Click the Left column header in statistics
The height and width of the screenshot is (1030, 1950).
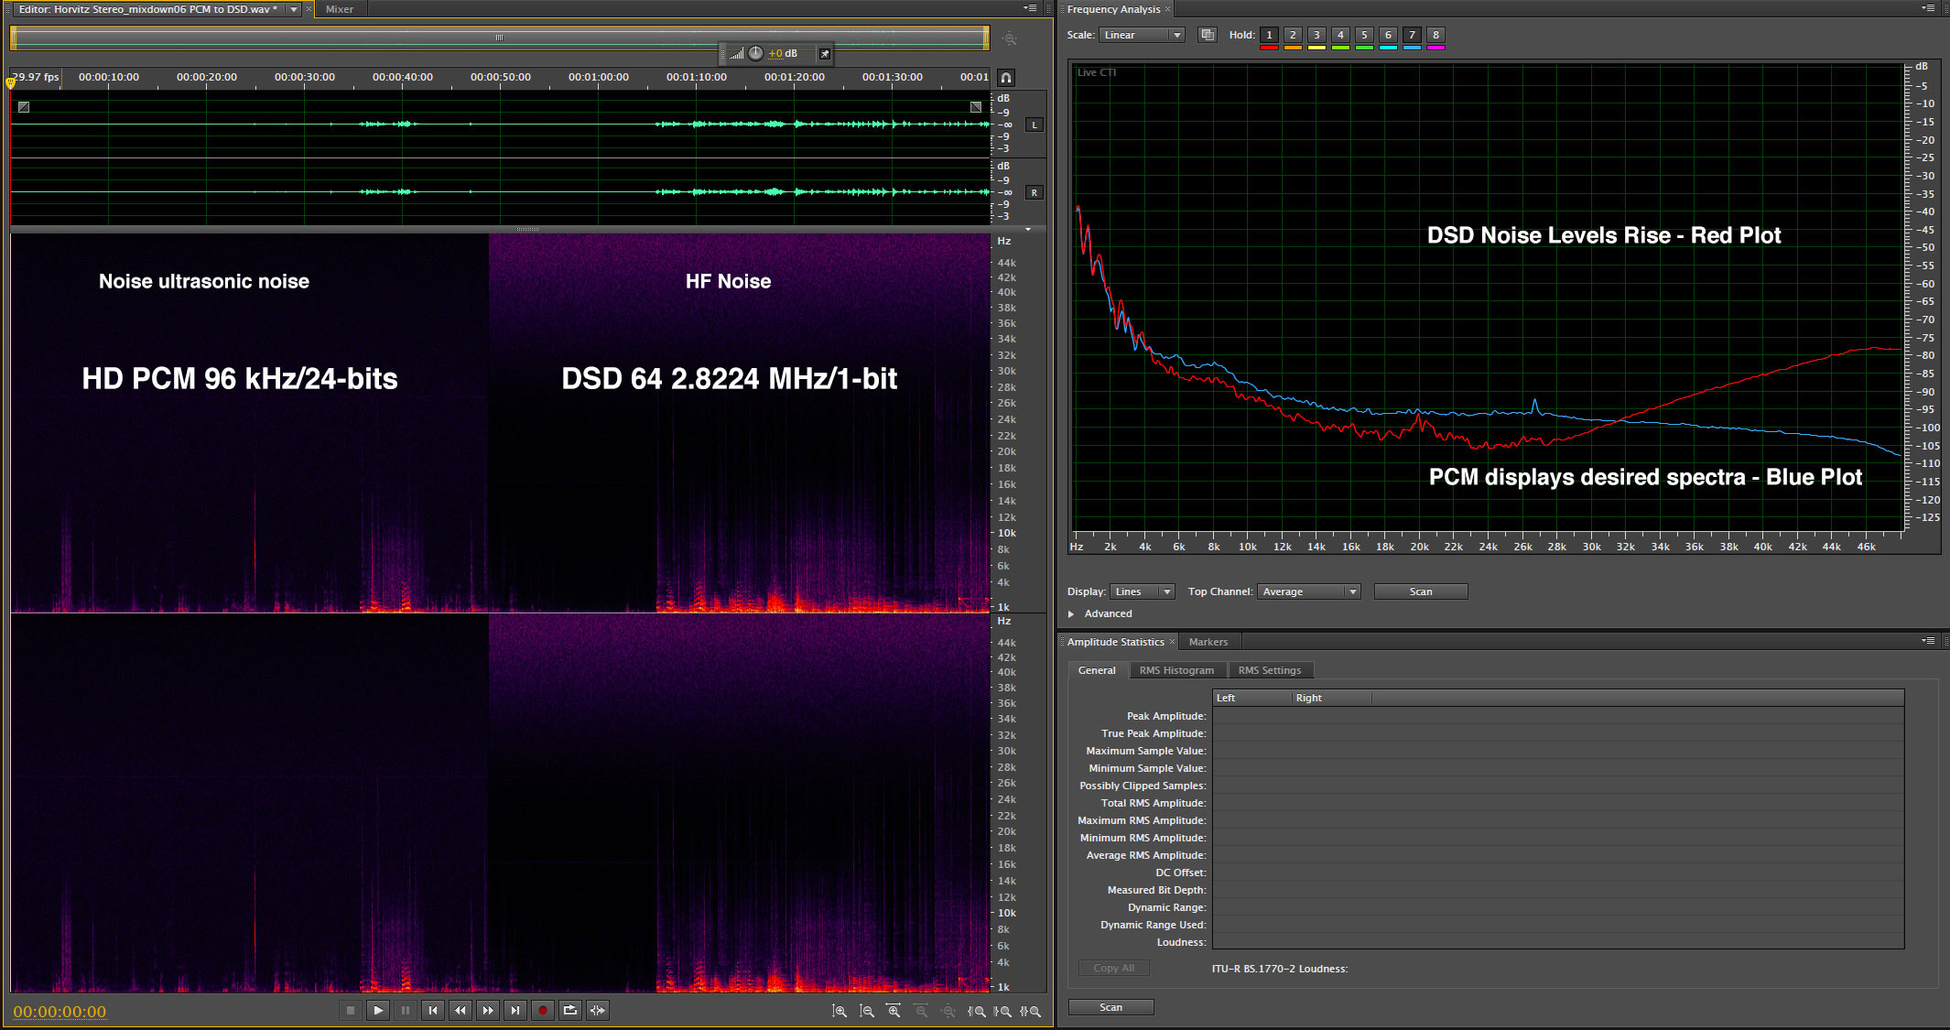[x=1251, y=698]
